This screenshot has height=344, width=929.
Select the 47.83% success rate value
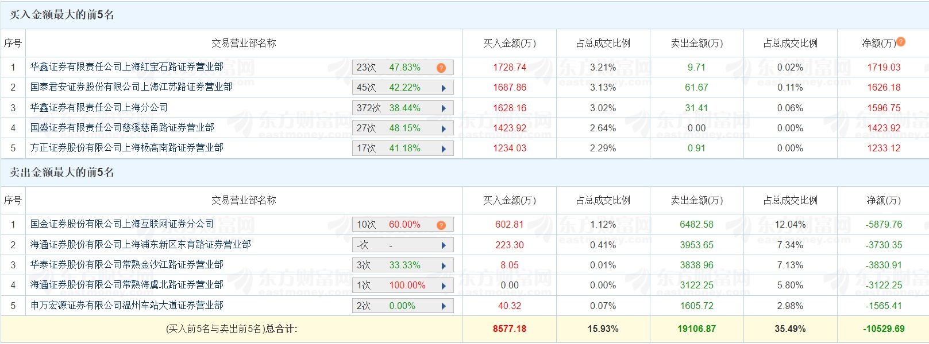click(404, 67)
